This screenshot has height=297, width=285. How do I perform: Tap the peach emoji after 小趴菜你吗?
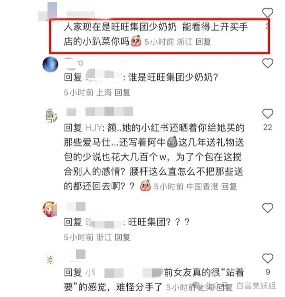136,40
